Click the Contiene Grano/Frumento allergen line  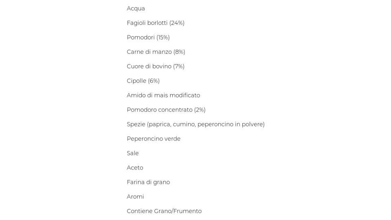tap(164, 211)
